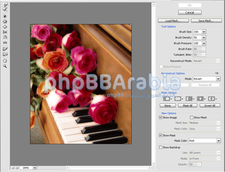
Task: Select the Twirl Clockwise tool
Action: [5, 16]
